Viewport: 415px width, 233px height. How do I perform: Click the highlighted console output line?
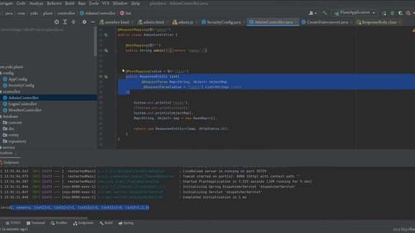click(x=75, y=208)
